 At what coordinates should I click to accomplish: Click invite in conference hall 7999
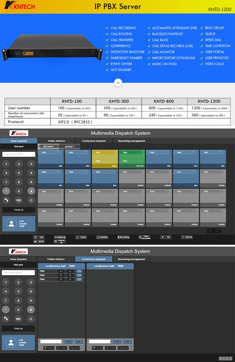pyautogui.click(x=68, y=342)
